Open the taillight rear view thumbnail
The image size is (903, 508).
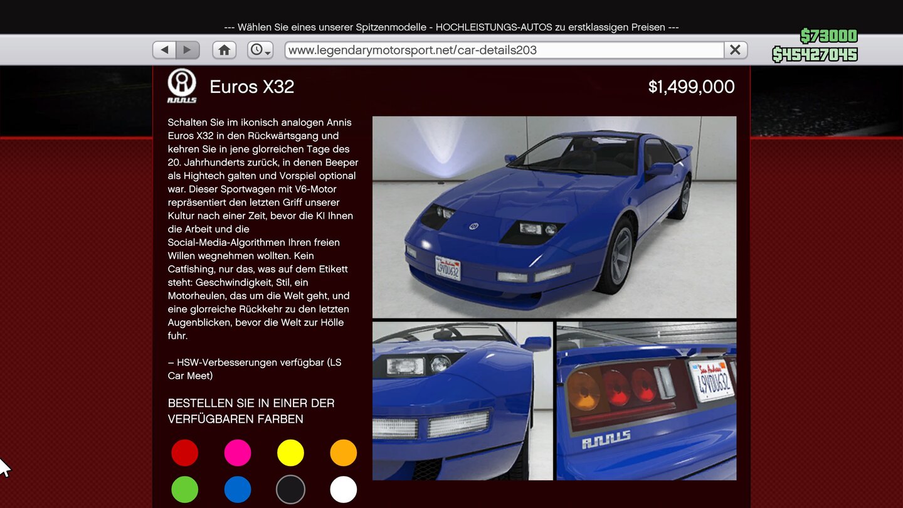647,401
